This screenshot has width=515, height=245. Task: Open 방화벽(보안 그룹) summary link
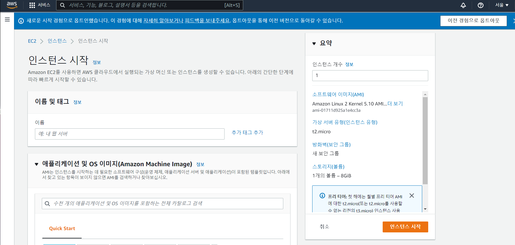point(331,144)
